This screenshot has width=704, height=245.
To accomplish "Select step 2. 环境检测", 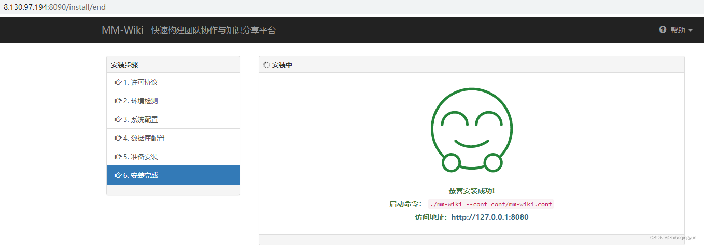I will click(173, 101).
